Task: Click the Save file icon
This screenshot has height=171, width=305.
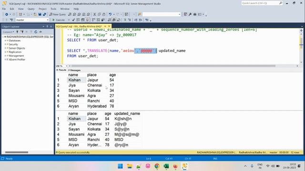Action: (40, 14)
